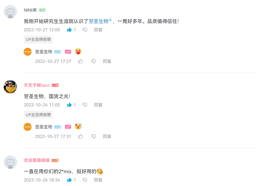Click 天気予報taco's avatar photo
This screenshot has height=186, width=261.
point(10,87)
